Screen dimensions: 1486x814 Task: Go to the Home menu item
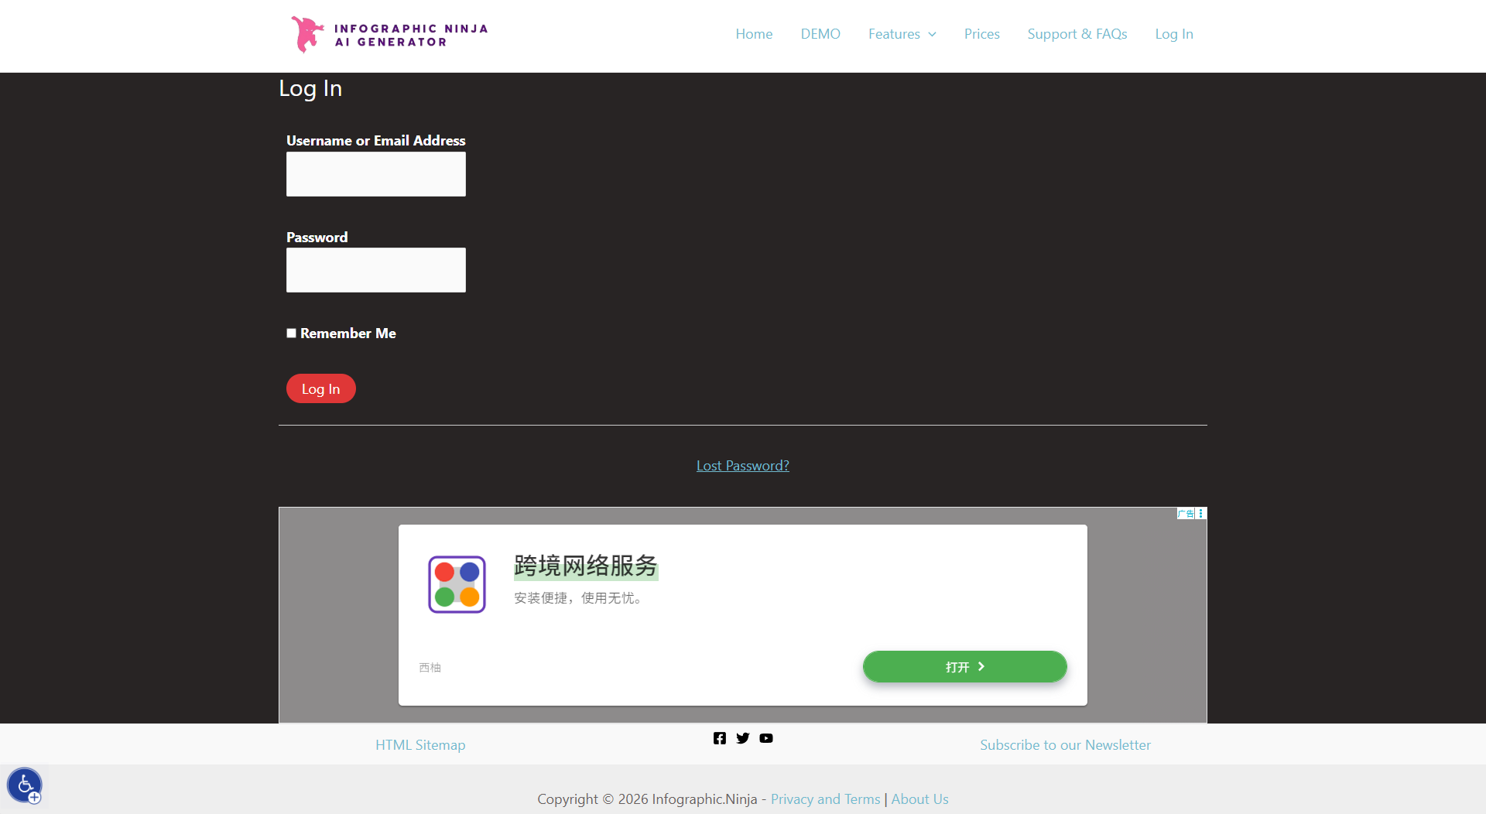[x=754, y=34]
